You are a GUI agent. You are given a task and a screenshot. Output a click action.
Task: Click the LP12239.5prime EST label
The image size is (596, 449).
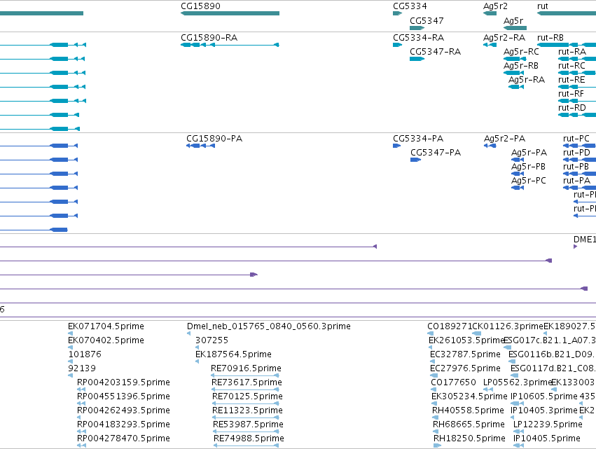[548, 424]
